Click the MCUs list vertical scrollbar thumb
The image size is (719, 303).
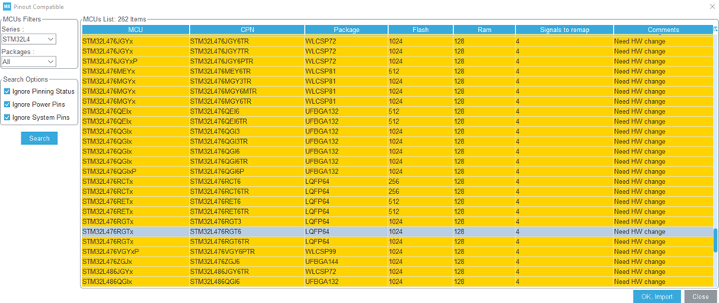click(x=715, y=240)
